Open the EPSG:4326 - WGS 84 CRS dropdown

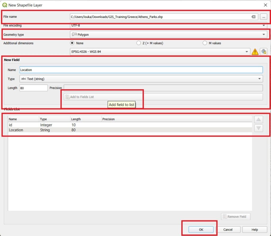pyautogui.click(x=160, y=52)
